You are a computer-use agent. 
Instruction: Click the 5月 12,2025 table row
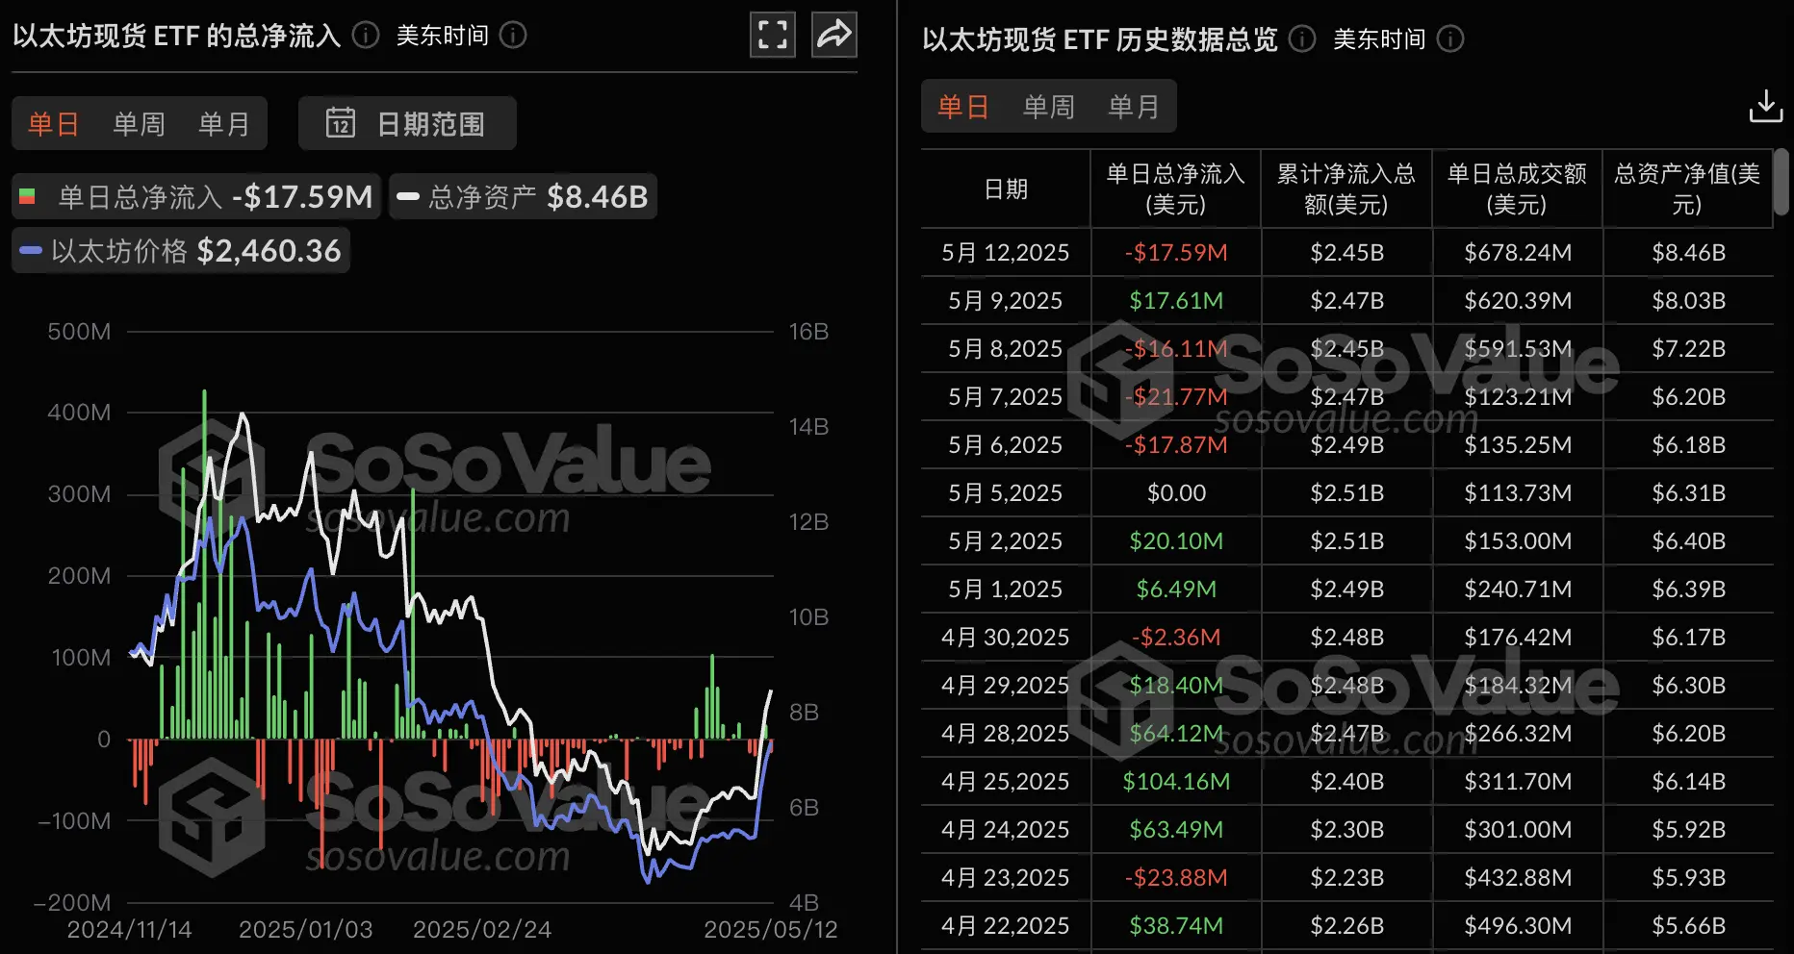pyautogui.click(x=1004, y=252)
